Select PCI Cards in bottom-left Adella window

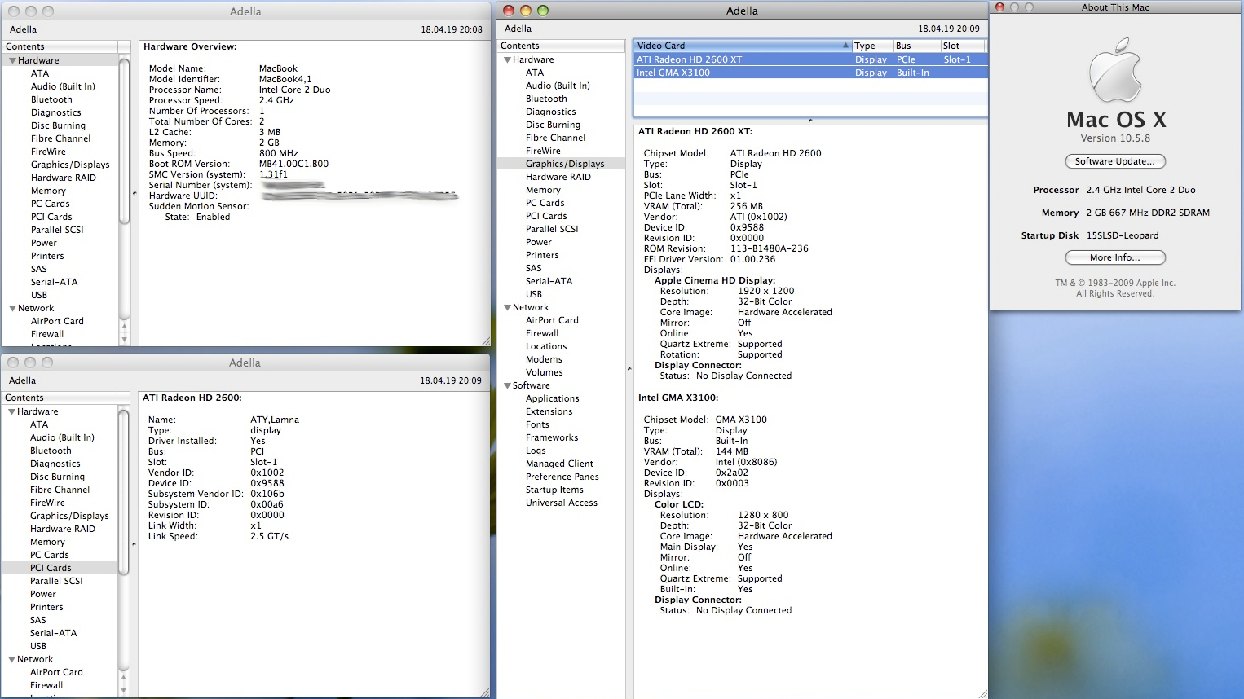[x=51, y=568]
